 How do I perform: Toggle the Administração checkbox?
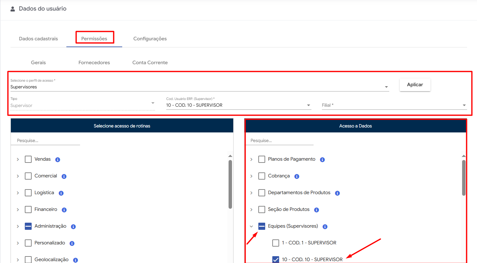click(28, 226)
